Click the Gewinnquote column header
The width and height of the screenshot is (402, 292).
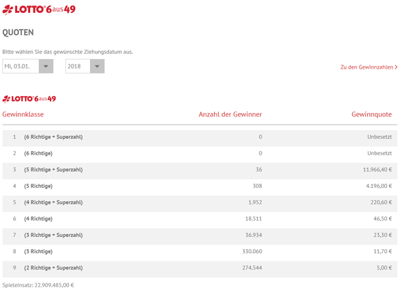point(371,114)
